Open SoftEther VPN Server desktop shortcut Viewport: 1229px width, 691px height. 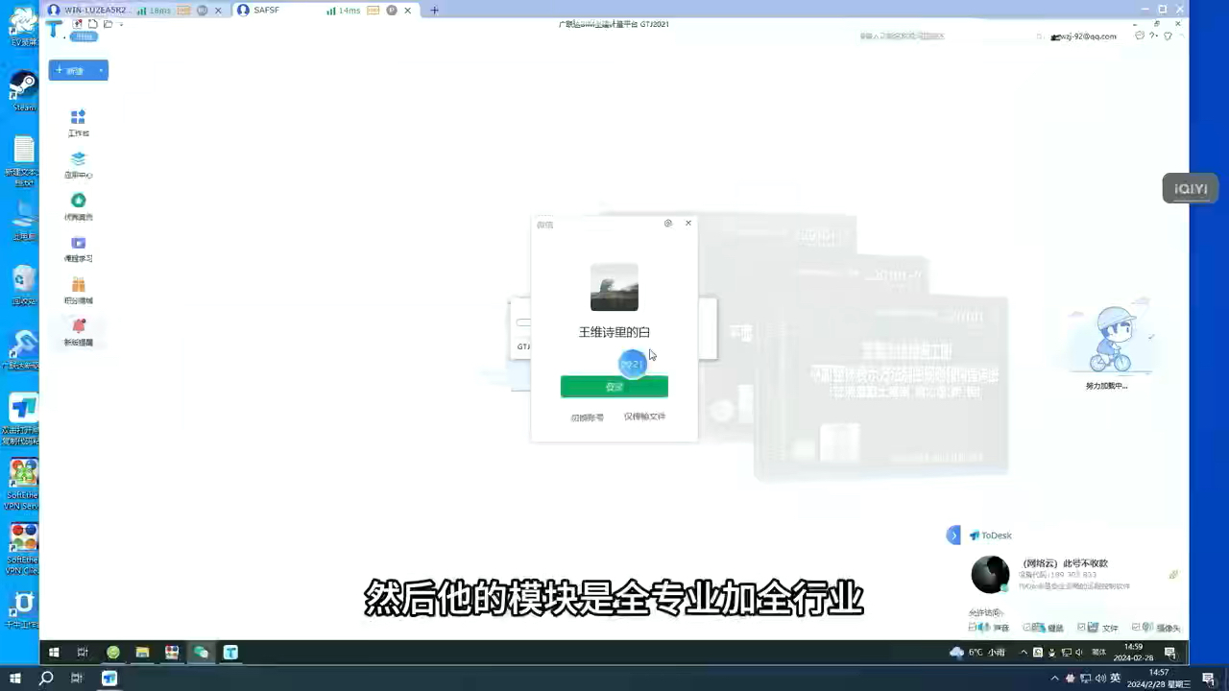tap(24, 485)
